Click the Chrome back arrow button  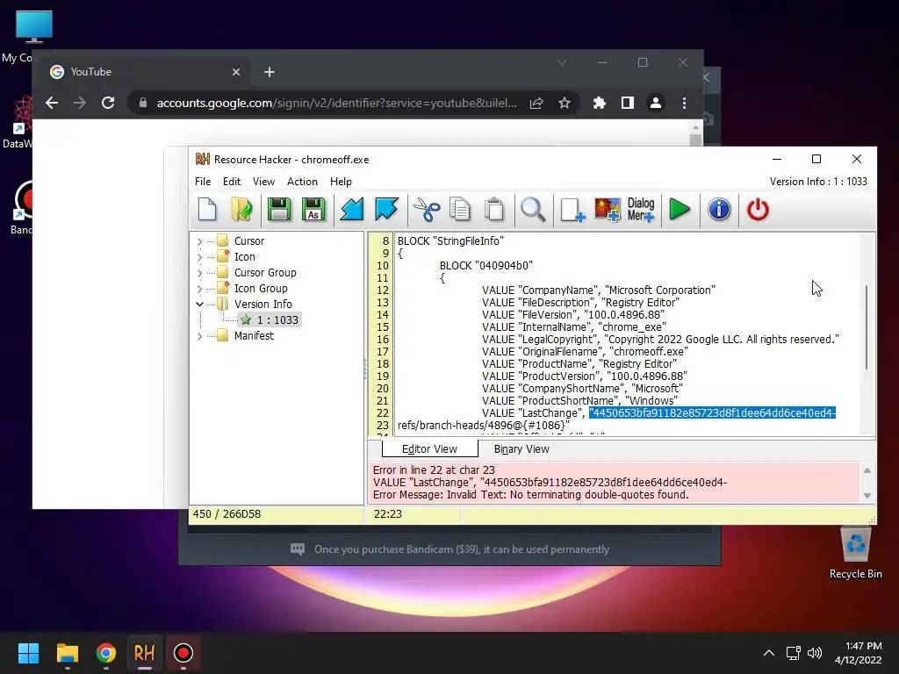click(x=52, y=104)
